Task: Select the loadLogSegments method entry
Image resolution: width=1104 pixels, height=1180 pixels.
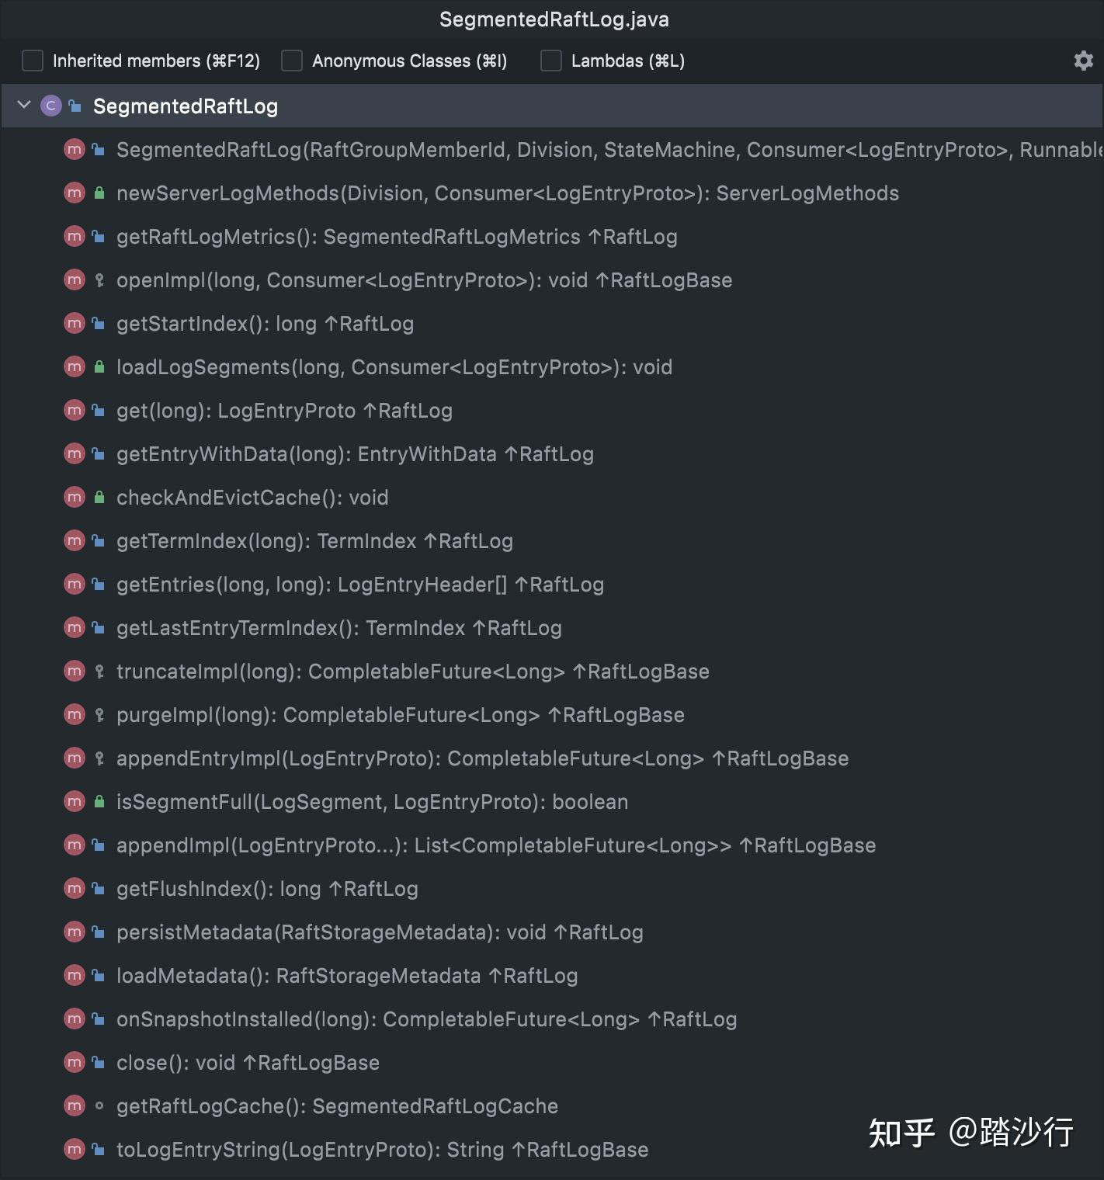Action: (x=394, y=366)
